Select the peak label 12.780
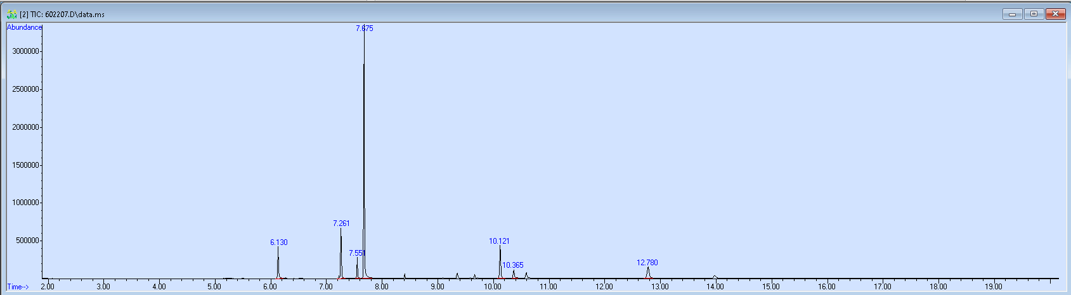The height and width of the screenshot is (295, 1071). [x=647, y=263]
